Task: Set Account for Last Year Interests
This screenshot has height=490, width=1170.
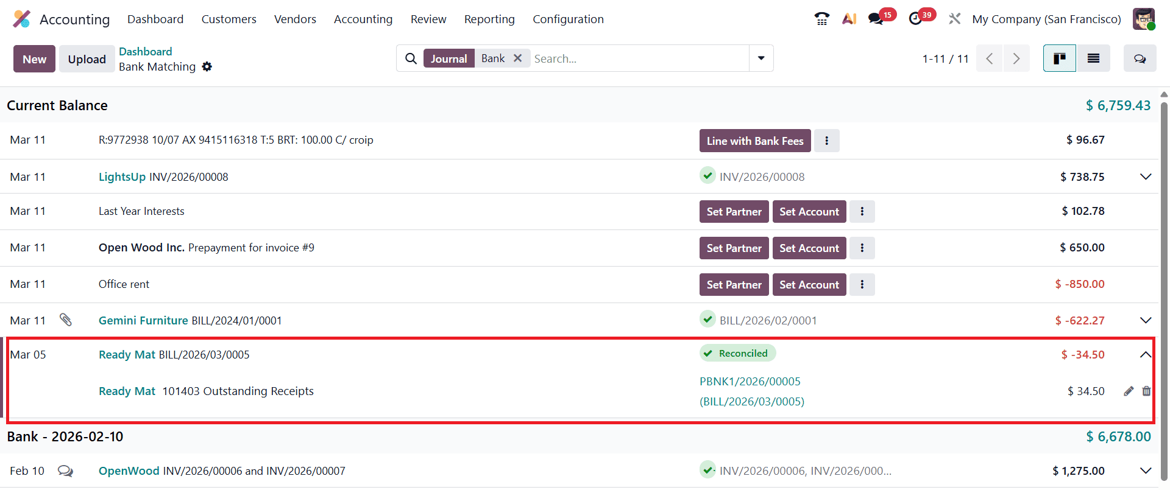Action: tap(809, 211)
